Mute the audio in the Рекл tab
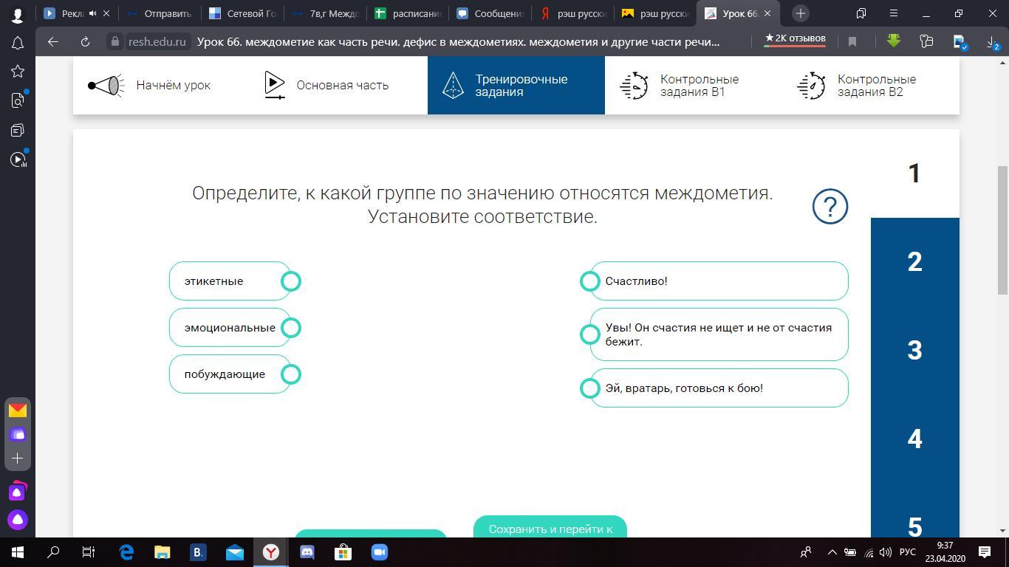The image size is (1009, 567). [93, 13]
